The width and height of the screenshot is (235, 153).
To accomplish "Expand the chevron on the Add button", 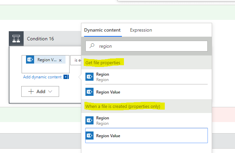I will point(50,91).
